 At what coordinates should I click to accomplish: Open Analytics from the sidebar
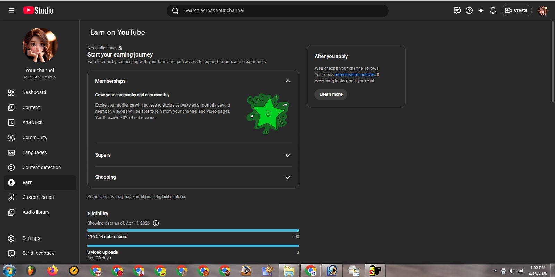pos(32,122)
